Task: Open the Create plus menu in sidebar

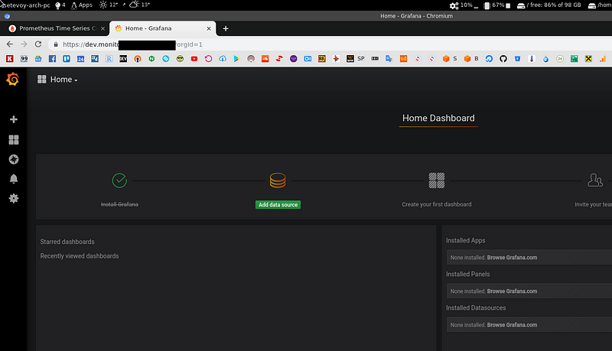Action: [14, 119]
